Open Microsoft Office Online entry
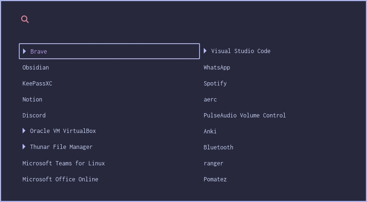 (x=60, y=179)
